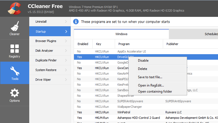Switch to the Scheduled tab
This screenshot has width=218, height=123.
[193, 34]
